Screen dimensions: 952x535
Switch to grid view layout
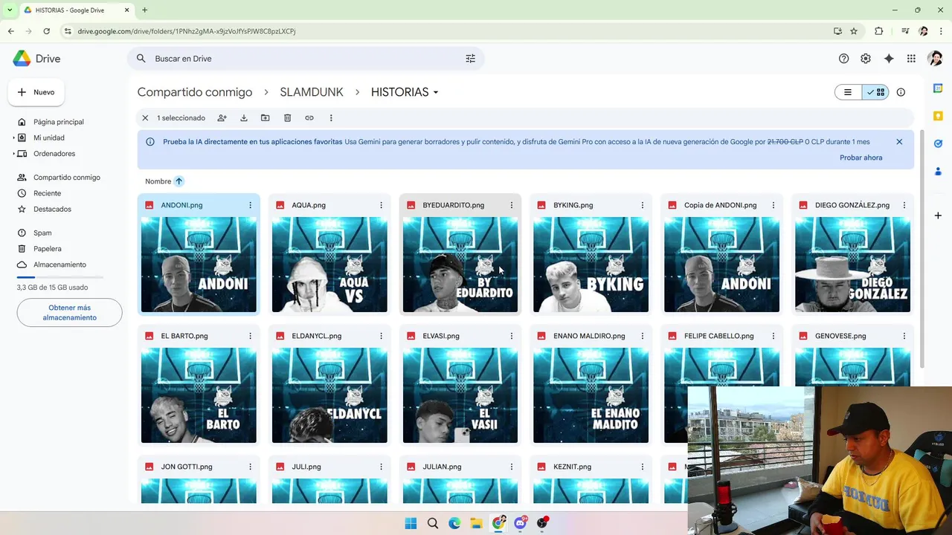(875, 92)
